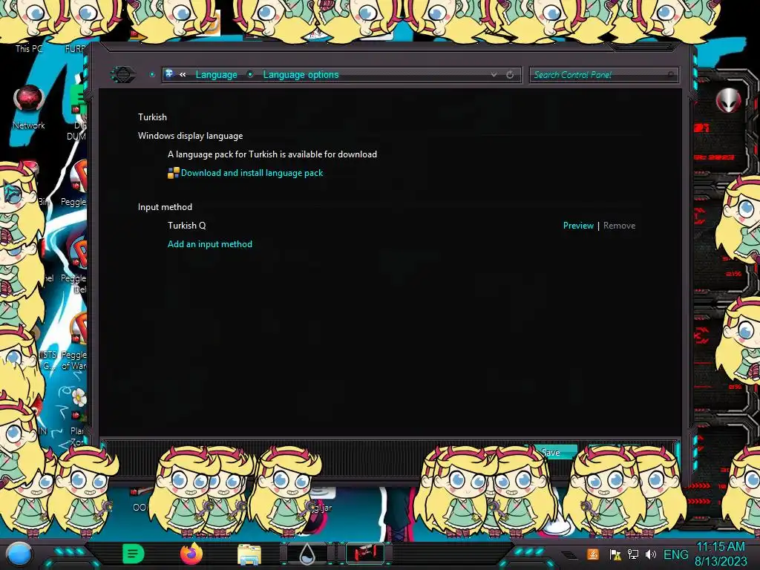Open the address bar history dropdown arrow

(494, 75)
